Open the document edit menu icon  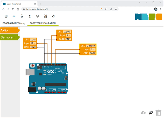coord(6,16)
